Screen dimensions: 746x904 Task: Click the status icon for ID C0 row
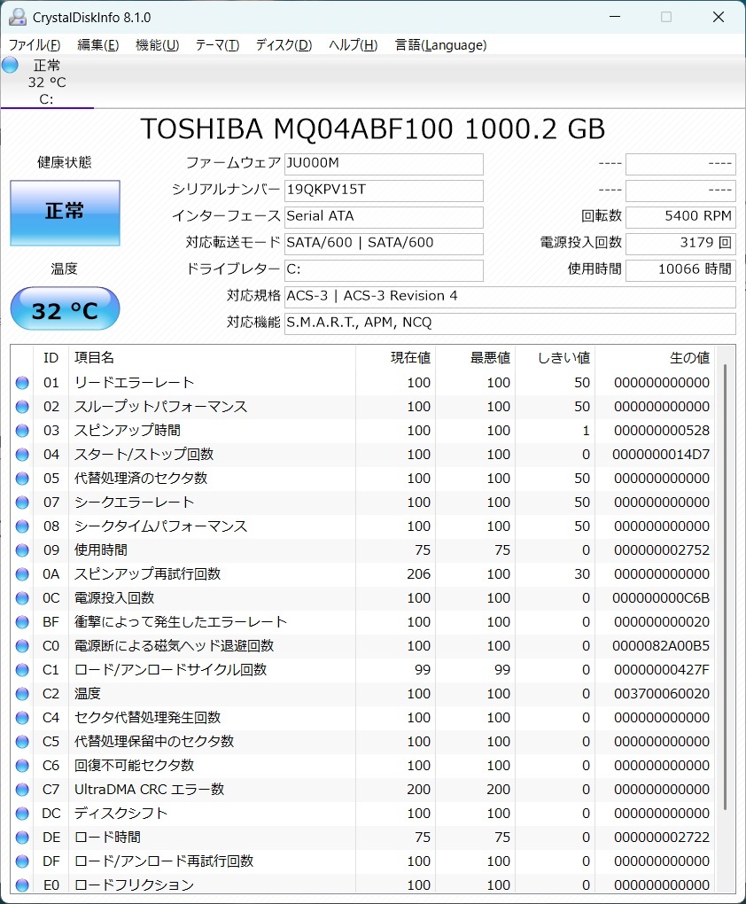pos(22,646)
